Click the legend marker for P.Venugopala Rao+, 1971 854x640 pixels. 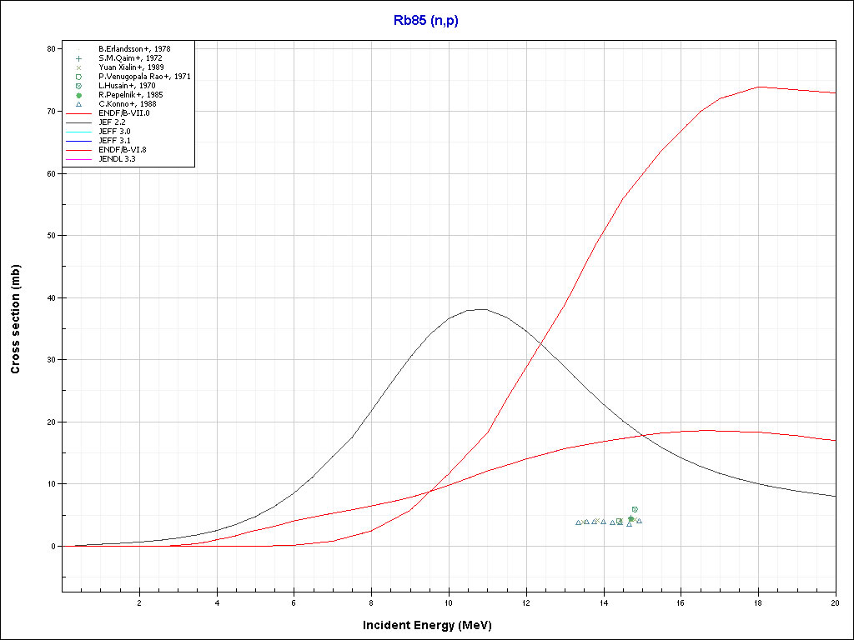point(78,77)
